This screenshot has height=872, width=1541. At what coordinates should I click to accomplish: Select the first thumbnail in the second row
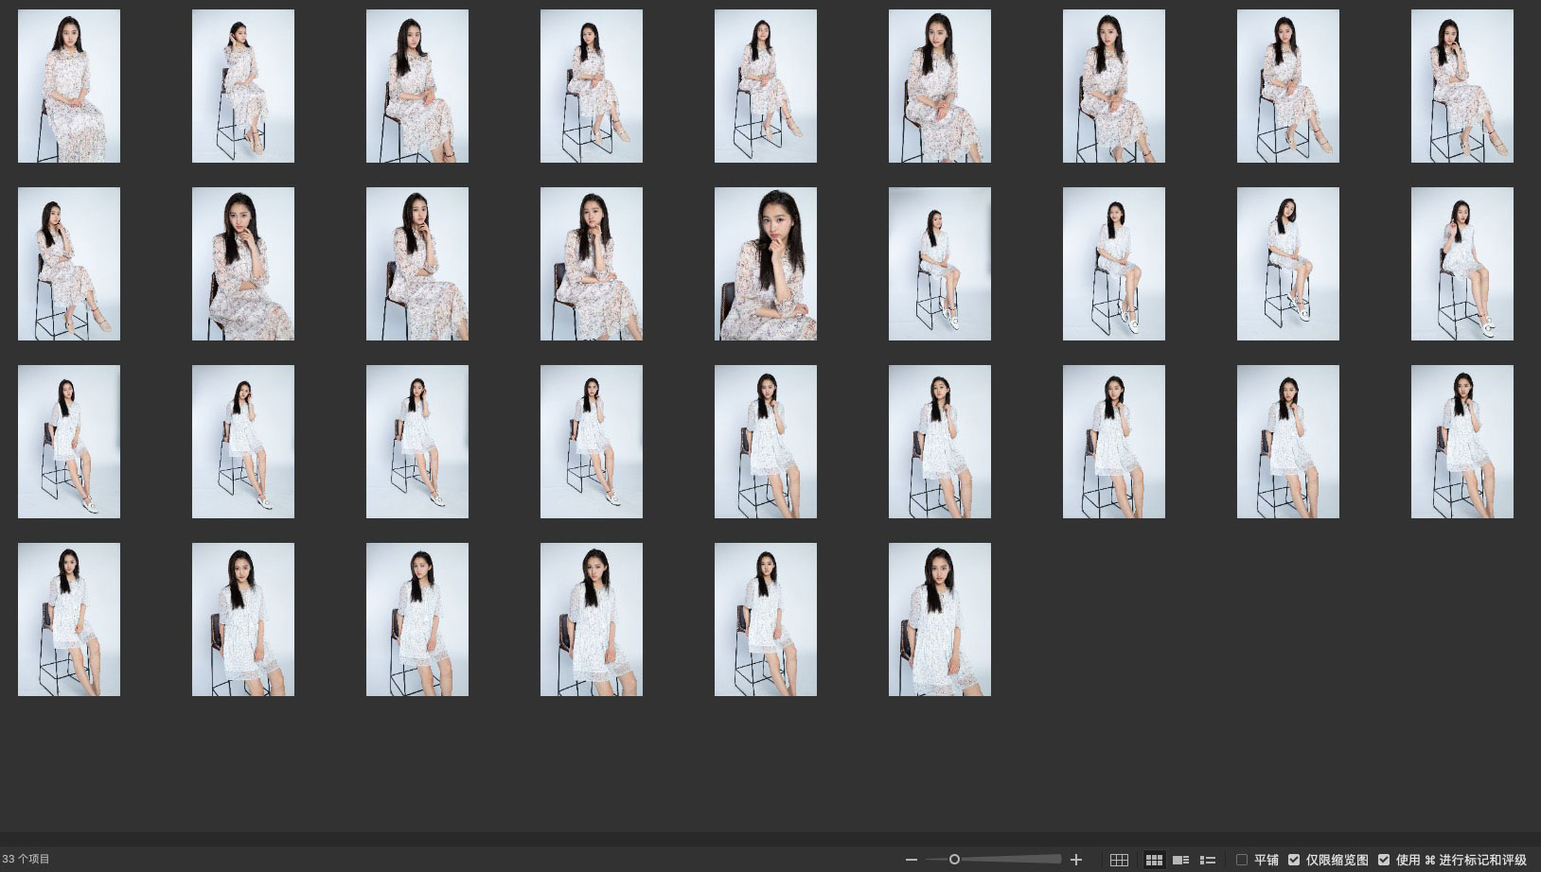click(x=69, y=264)
